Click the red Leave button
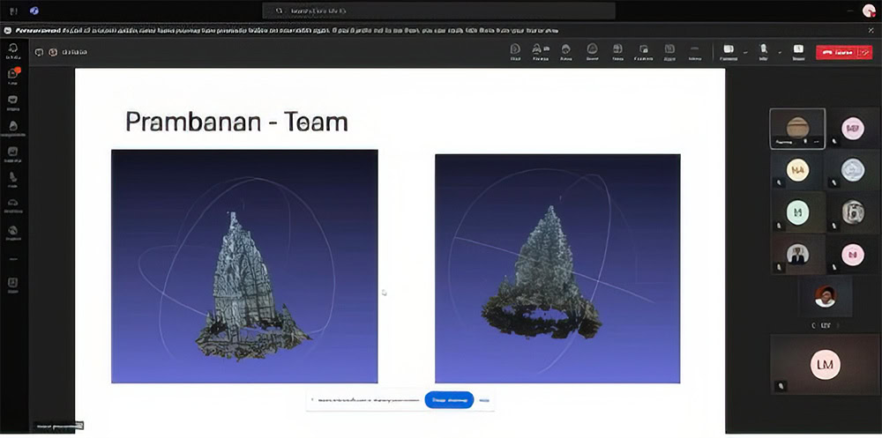882x438 pixels. (838, 52)
